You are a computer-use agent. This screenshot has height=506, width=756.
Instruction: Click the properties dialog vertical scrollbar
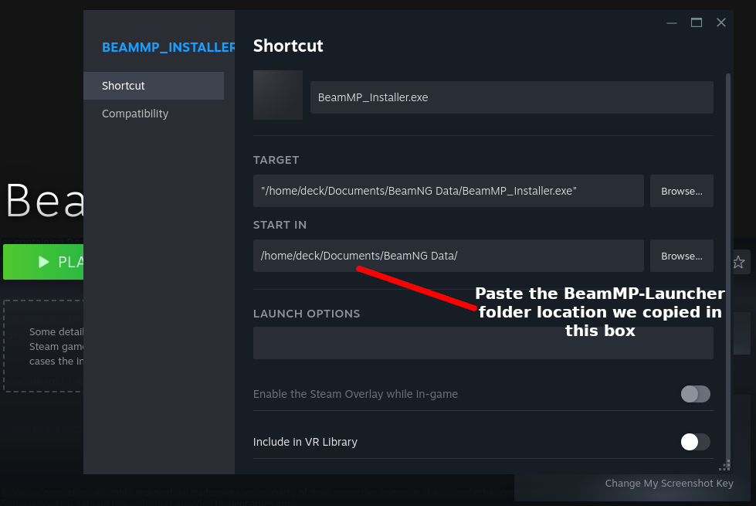tap(727, 270)
